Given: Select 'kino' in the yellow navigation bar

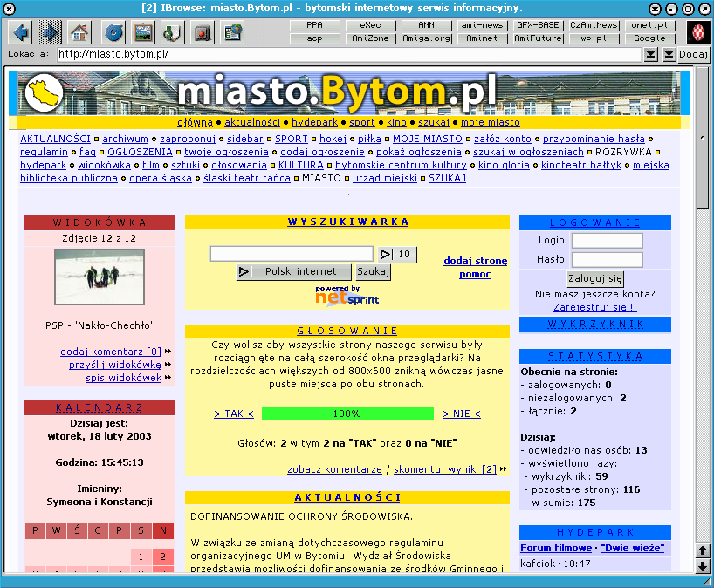Looking at the screenshot, I should click(396, 122).
